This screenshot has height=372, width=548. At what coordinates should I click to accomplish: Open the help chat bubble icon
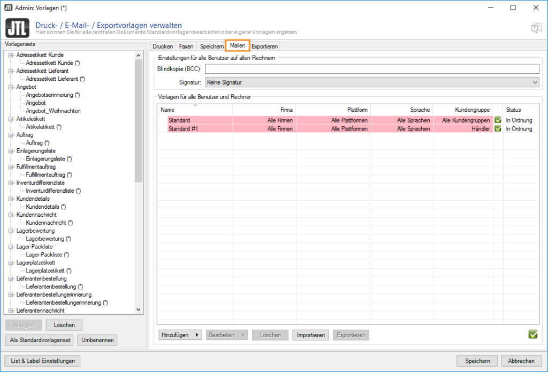536,28
